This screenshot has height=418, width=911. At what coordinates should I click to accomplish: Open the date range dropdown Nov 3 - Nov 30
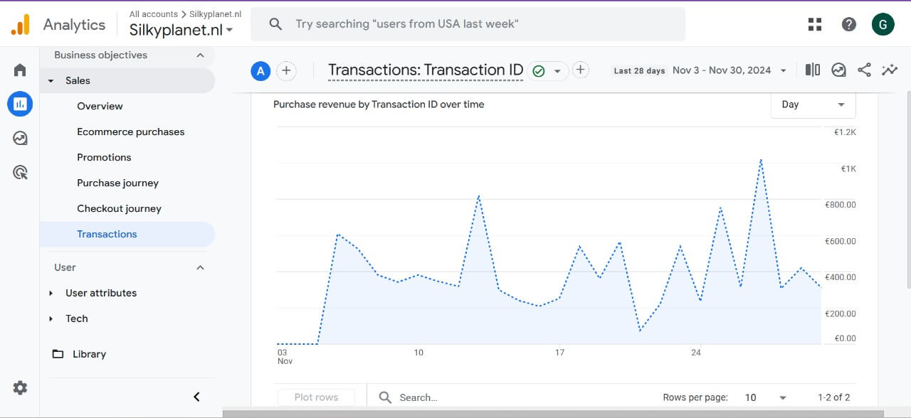point(730,70)
